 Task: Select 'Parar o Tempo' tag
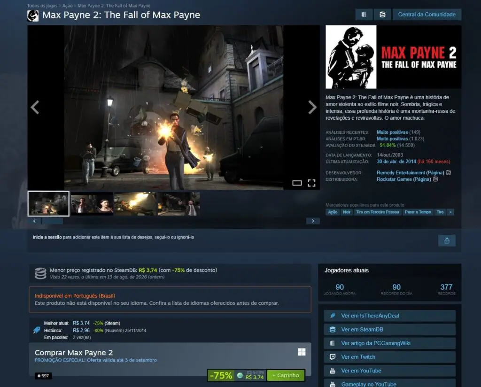(418, 212)
